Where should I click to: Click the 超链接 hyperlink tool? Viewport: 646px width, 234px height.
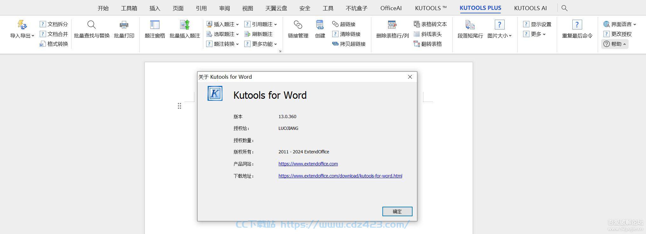pyautogui.click(x=344, y=24)
